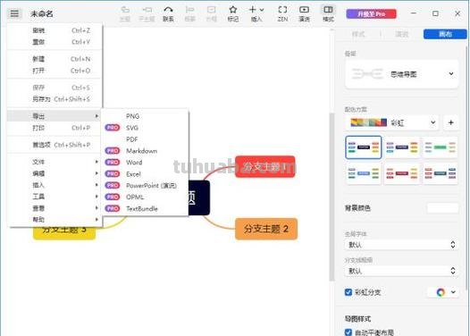Click the 彩虹 color palette strip
This screenshot has height=336, width=470.
click(x=369, y=122)
